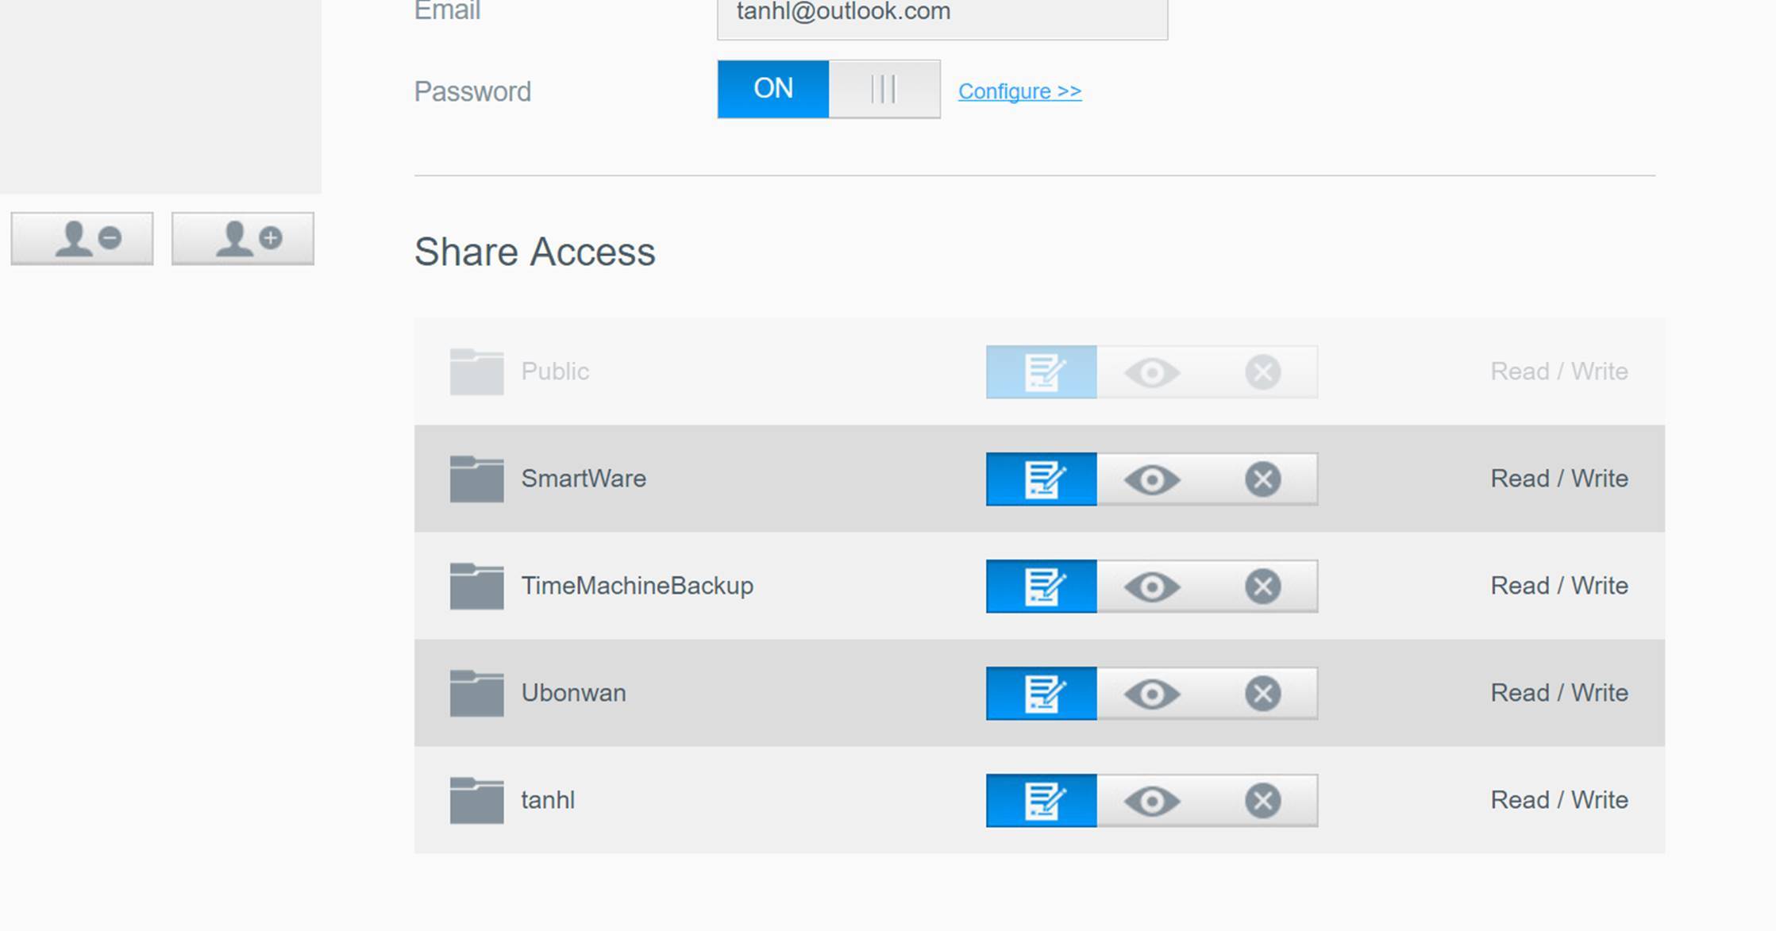Click the add user button
The width and height of the screenshot is (1776, 931).
pos(243,238)
